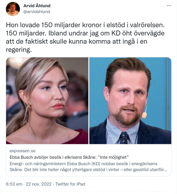Click the gold earring in left photo
The width and height of the screenshot is (177, 194).
click(29, 107)
